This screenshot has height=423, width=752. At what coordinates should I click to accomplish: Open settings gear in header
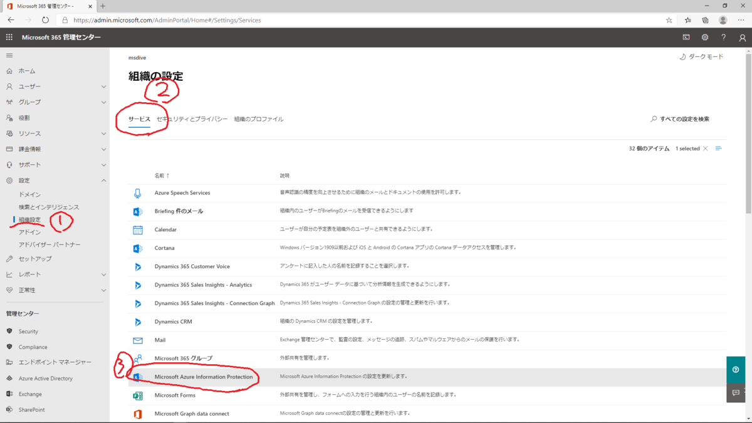[x=705, y=38]
